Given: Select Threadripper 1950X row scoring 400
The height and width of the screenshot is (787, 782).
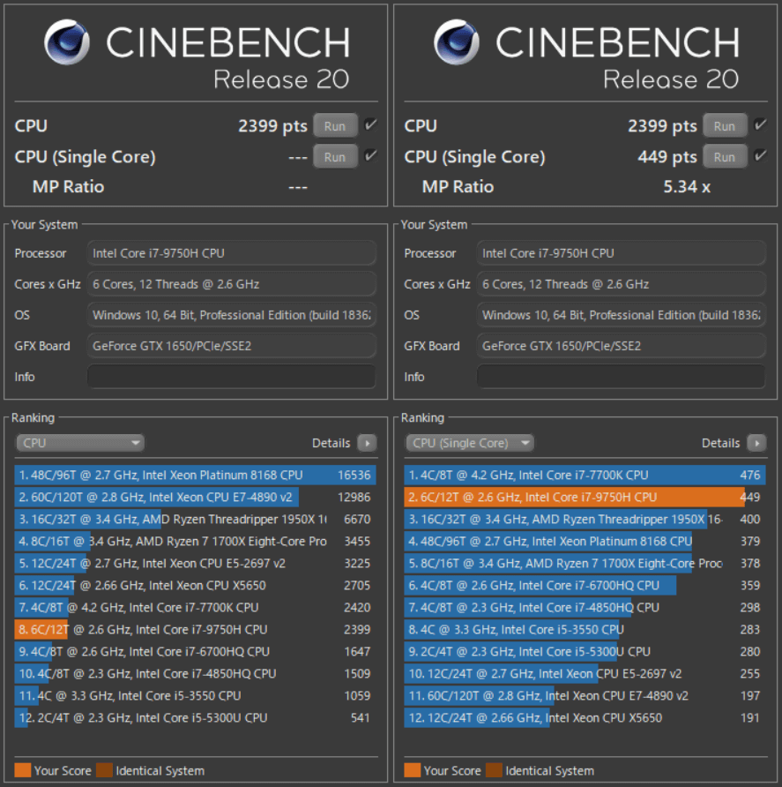Looking at the screenshot, I should 585,520.
